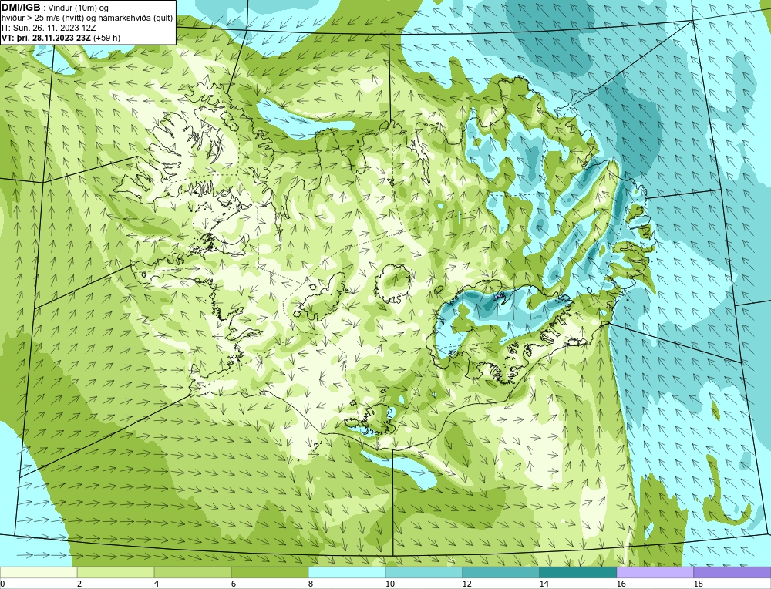Click the 6–8 m/s dark green swatch
The image size is (771, 589).
[270, 573]
